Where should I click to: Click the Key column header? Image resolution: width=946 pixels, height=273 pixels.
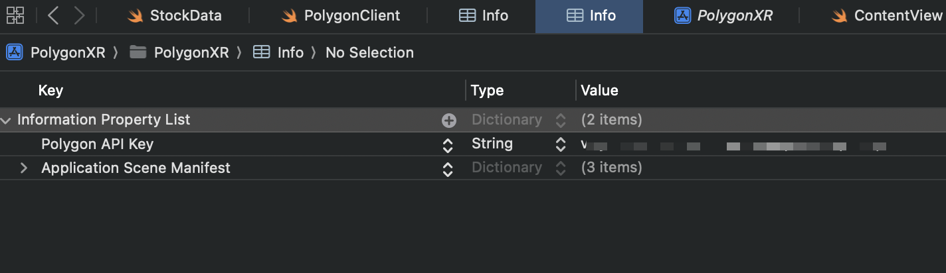(50, 90)
